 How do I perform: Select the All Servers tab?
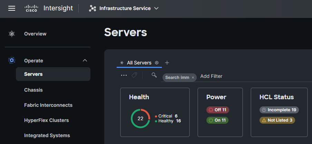[139, 63]
